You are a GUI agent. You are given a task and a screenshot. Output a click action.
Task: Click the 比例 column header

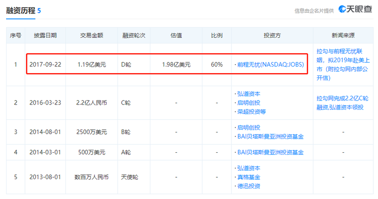(216, 35)
